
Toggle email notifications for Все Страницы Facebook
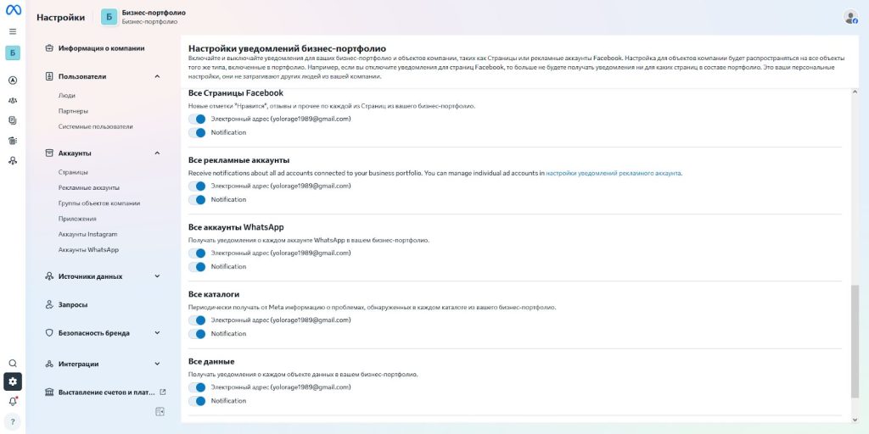pos(197,119)
